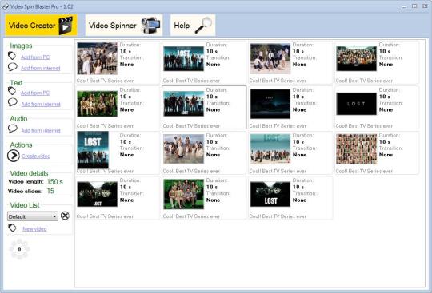Click the X icon to delete video list
This screenshot has width=432, height=293.
(65, 216)
